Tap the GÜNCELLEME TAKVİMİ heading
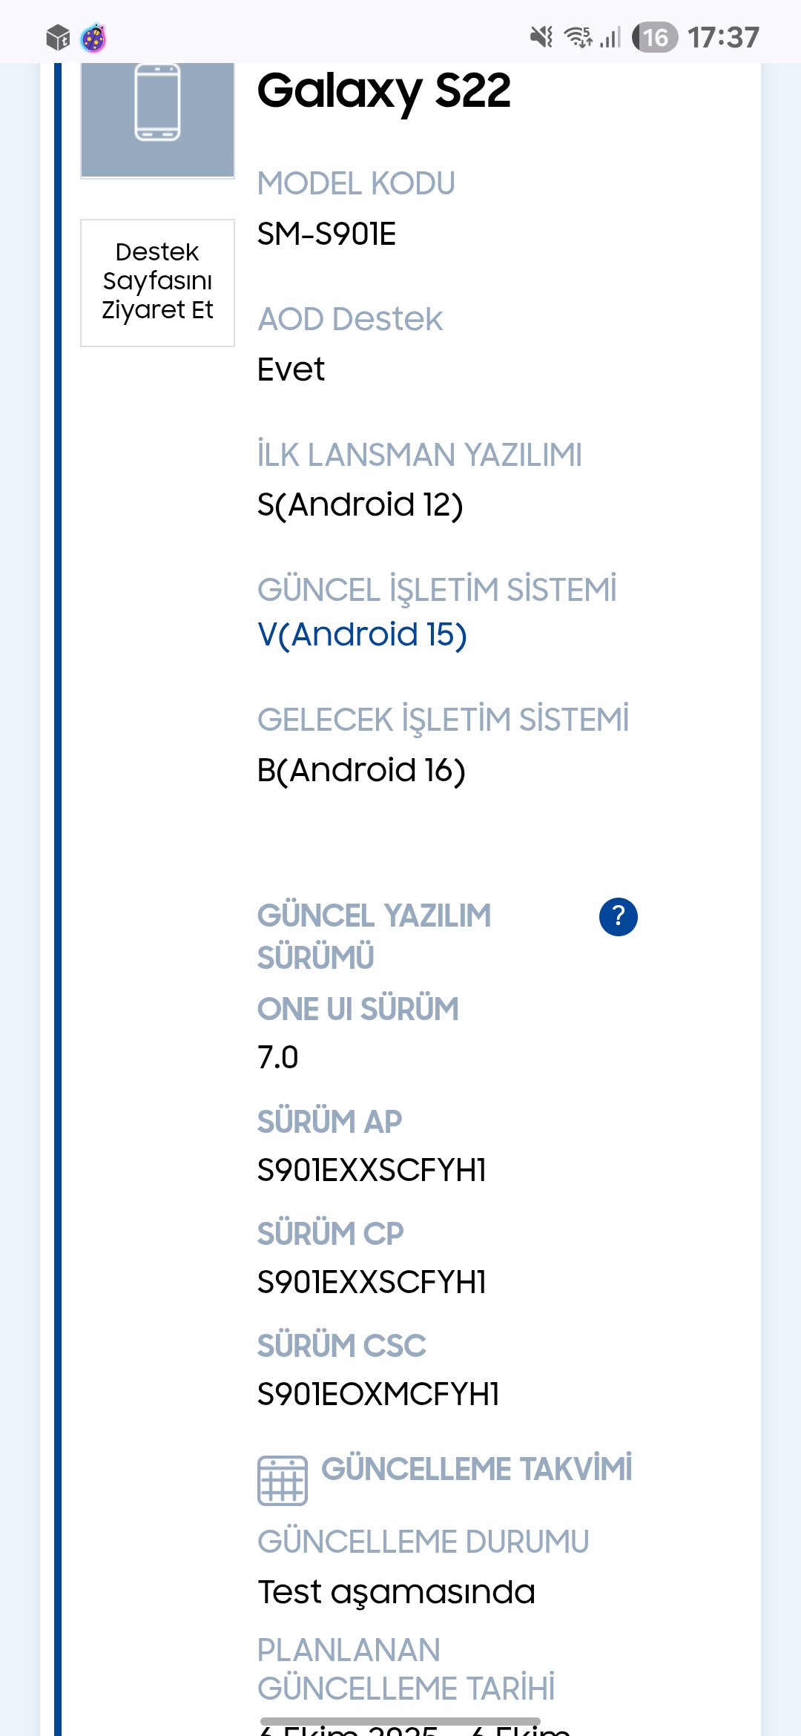 click(476, 1469)
